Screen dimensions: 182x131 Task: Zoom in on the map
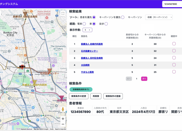tap(63, 119)
